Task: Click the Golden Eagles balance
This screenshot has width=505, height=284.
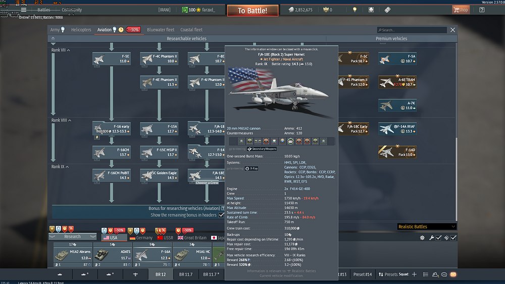Action: (328, 10)
